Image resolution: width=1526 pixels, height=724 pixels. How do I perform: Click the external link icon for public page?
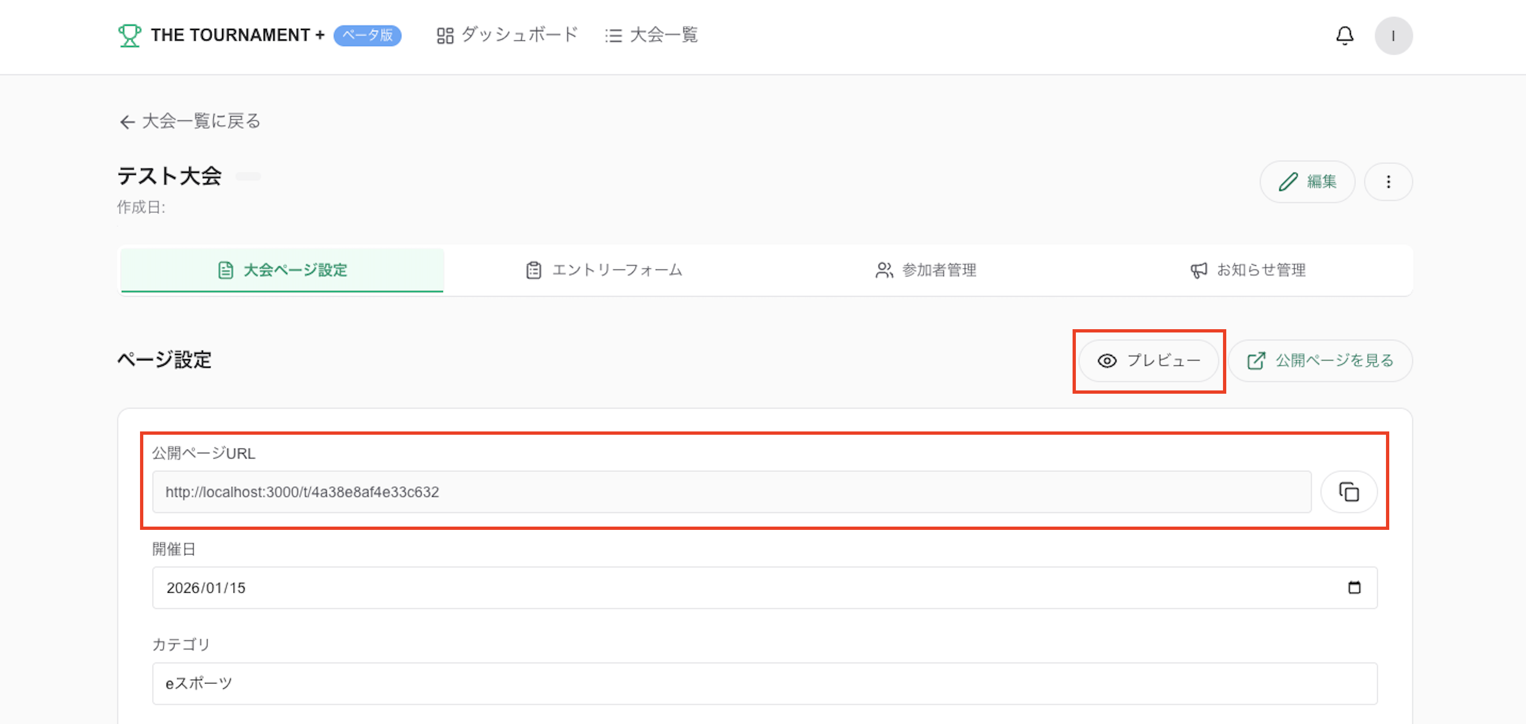pos(1256,361)
